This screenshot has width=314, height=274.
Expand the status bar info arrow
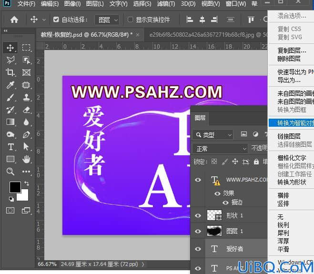[143, 264]
